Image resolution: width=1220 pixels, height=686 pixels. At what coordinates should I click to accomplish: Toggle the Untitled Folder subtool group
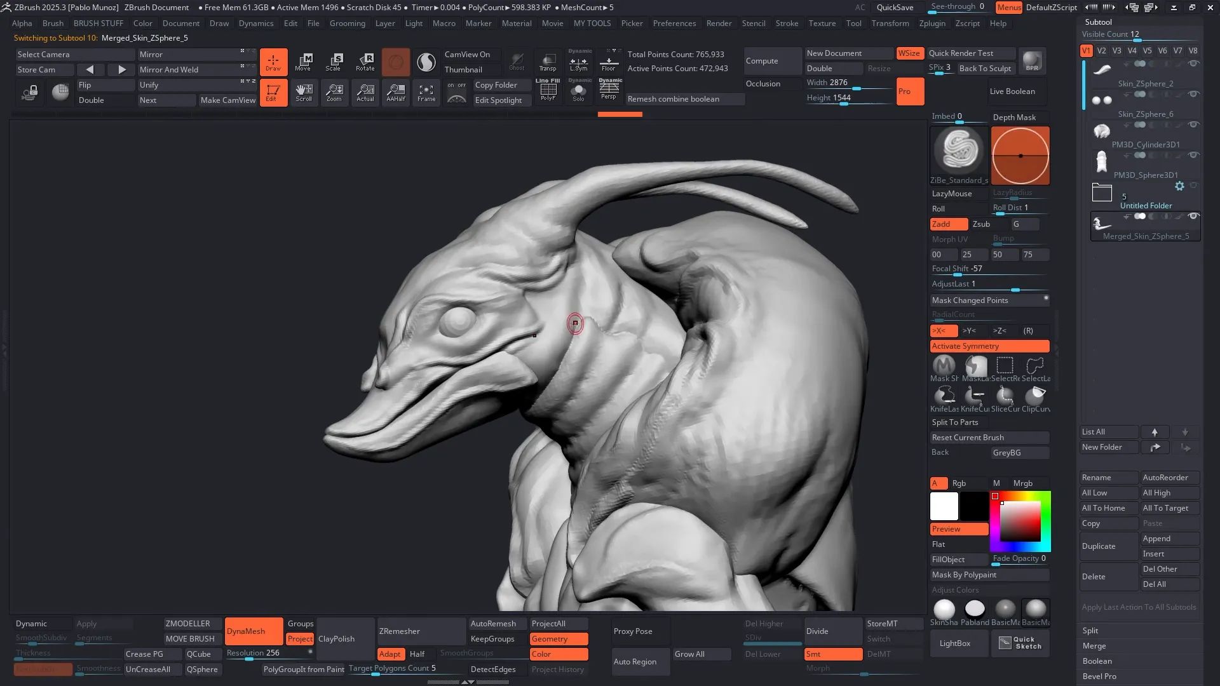click(1102, 193)
